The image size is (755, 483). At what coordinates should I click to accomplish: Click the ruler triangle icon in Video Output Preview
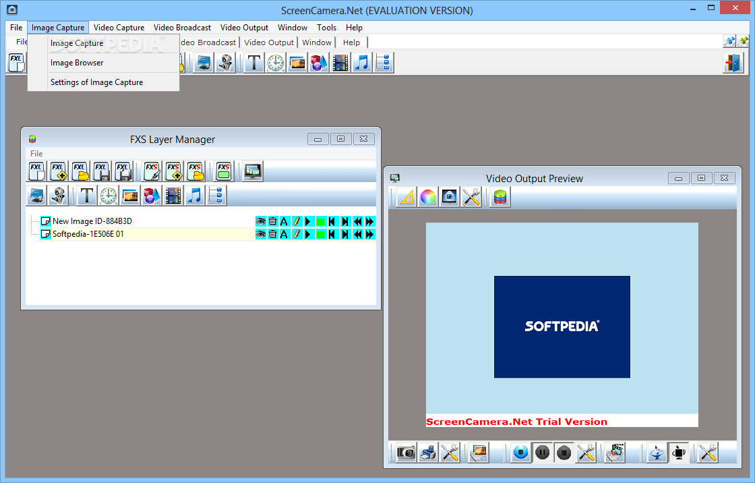tap(406, 197)
